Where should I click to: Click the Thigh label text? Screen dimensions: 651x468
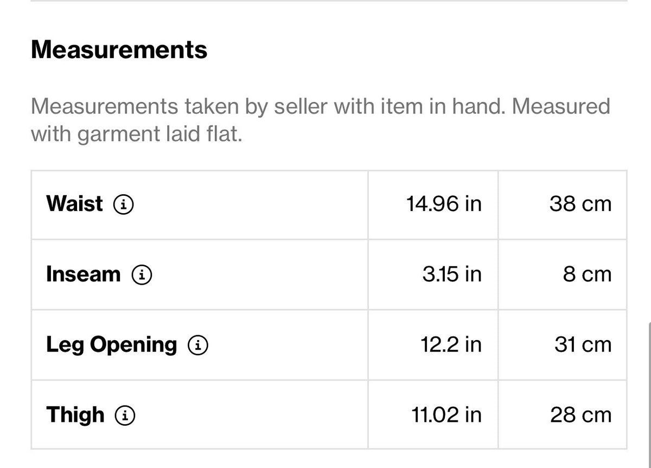pyautogui.click(x=75, y=415)
